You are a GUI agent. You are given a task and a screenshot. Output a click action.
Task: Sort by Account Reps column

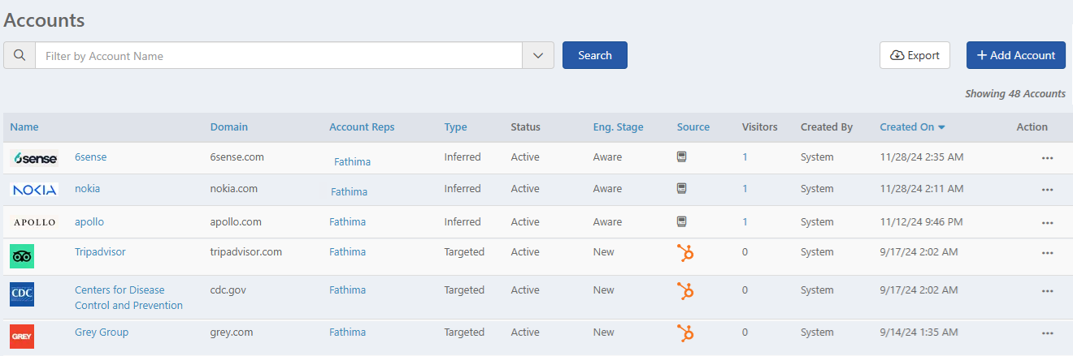[x=362, y=127]
